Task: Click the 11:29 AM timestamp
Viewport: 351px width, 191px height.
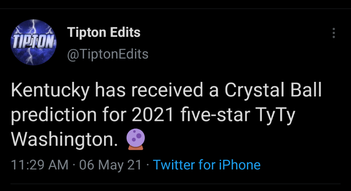Action: tap(39, 165)
